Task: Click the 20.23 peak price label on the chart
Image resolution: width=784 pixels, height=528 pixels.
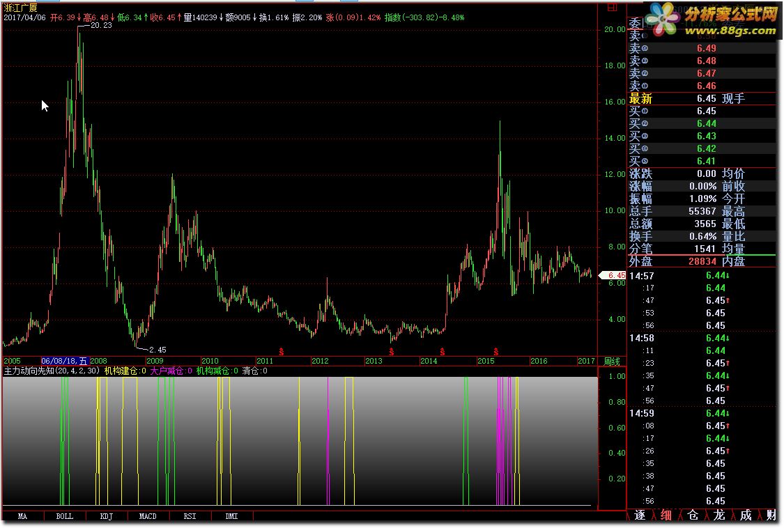Action: click(x=101, y=25)
